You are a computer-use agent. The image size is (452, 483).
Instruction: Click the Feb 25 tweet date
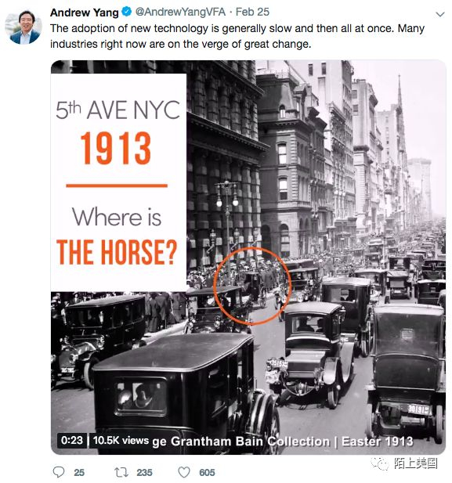click(252, 12)
